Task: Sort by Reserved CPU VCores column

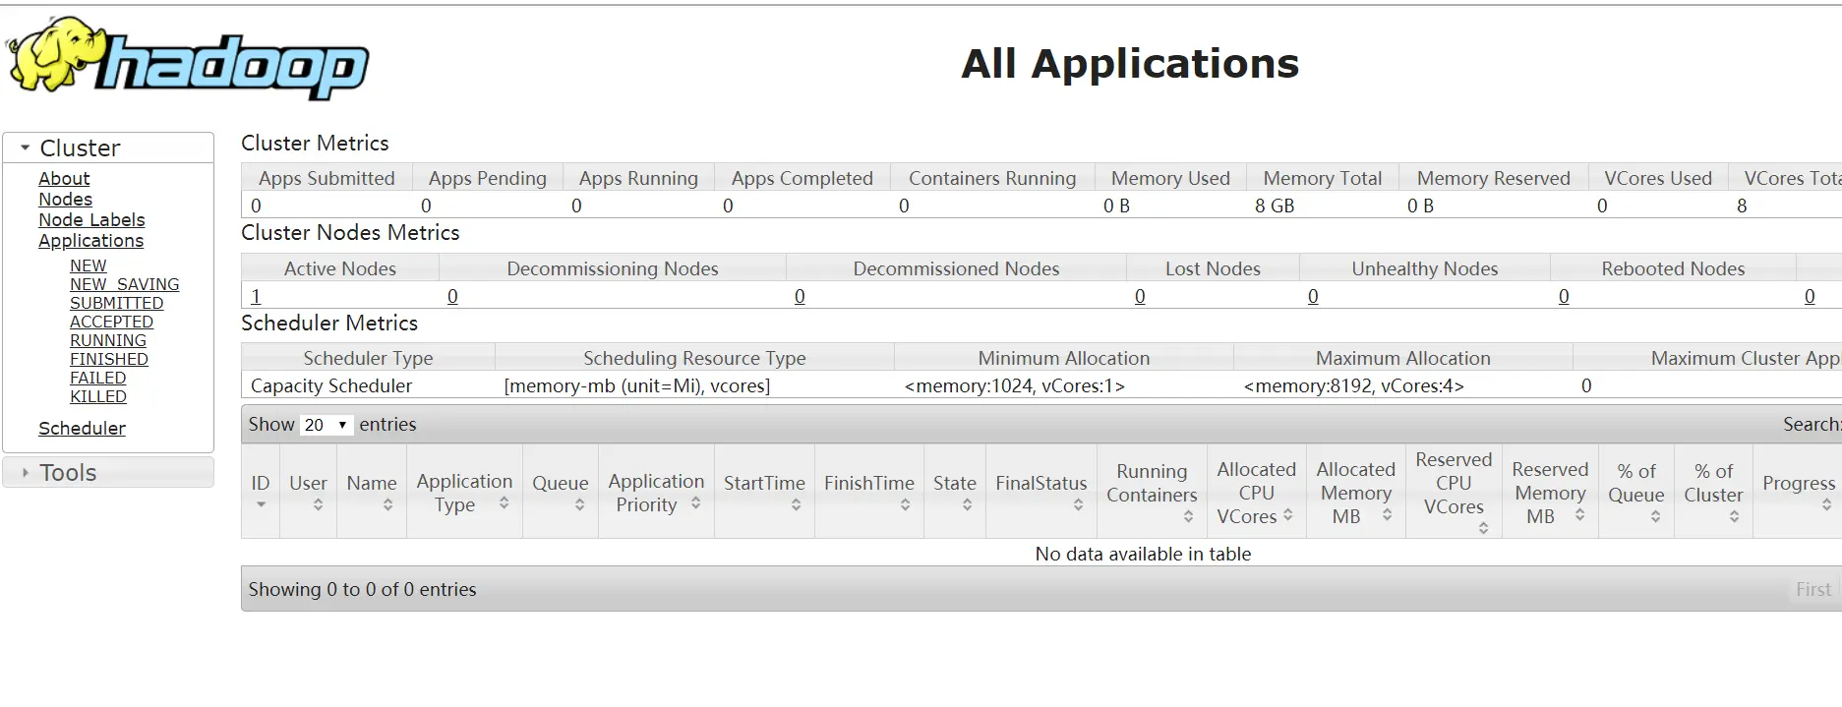Action: click(x=1454, y=491)
